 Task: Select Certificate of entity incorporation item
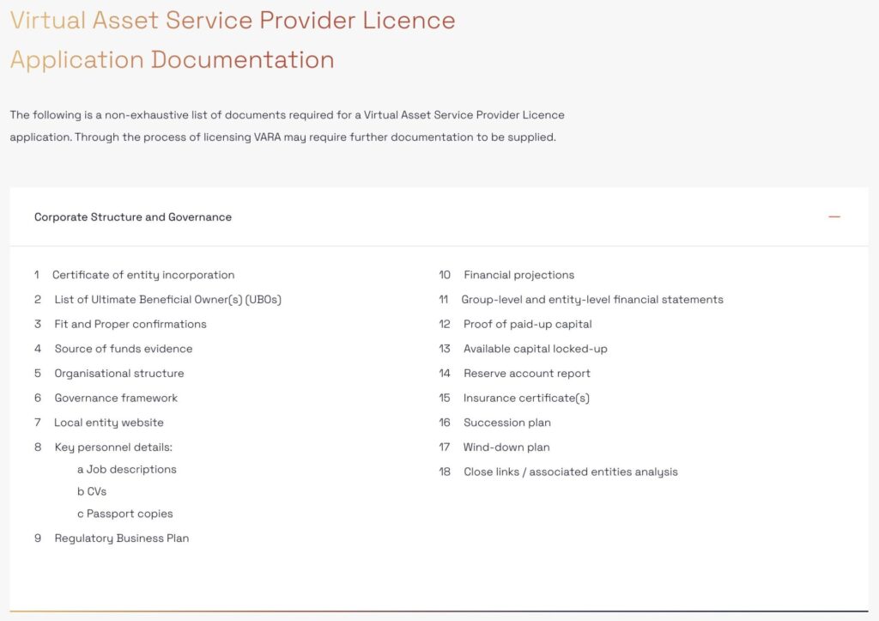(x=143, y=275)
